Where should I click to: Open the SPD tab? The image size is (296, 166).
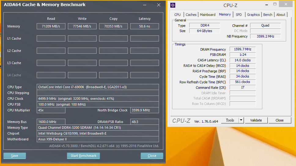tap(239, 15)
